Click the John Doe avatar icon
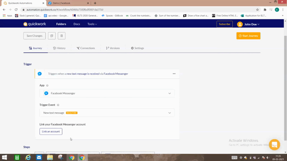The height and width of the screenshot is (161, 287). pyautogui.click(x=240, y=24)
